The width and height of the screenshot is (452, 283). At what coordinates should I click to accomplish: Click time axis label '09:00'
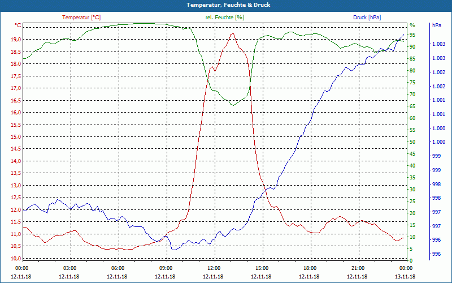pos(165,268)
